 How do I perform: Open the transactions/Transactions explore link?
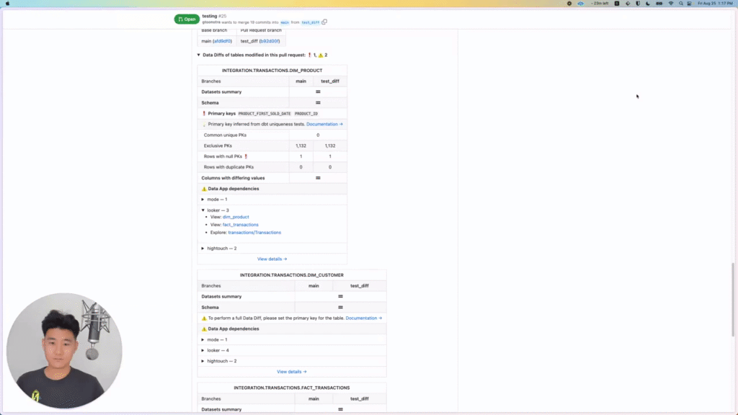click(x=254, y=233)
